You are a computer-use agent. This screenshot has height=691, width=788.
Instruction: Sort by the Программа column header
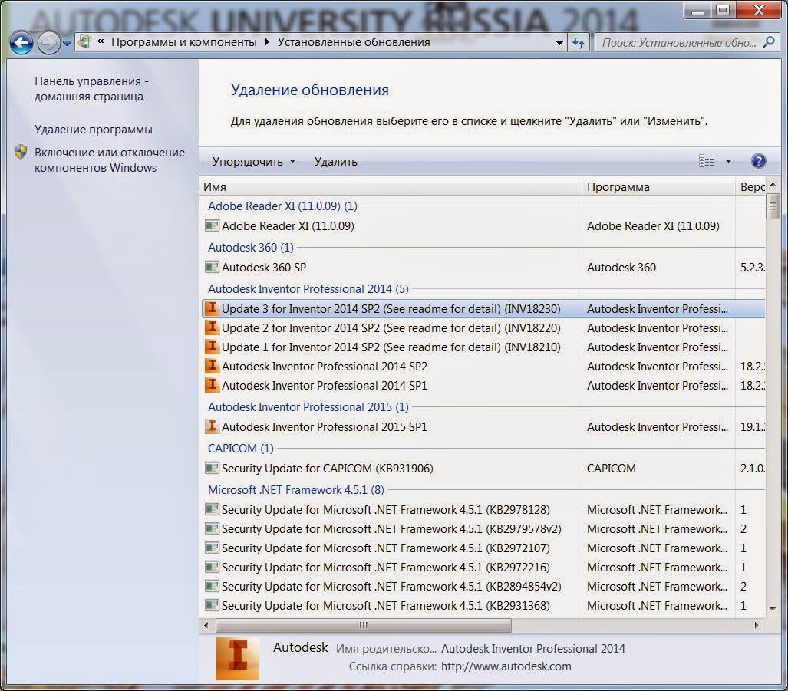click(658, 187)
